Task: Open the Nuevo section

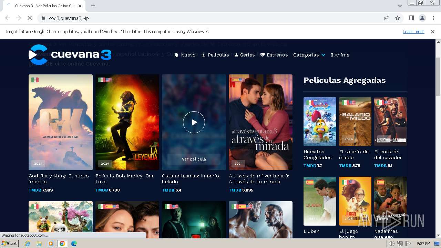Action: pos(185,55)
